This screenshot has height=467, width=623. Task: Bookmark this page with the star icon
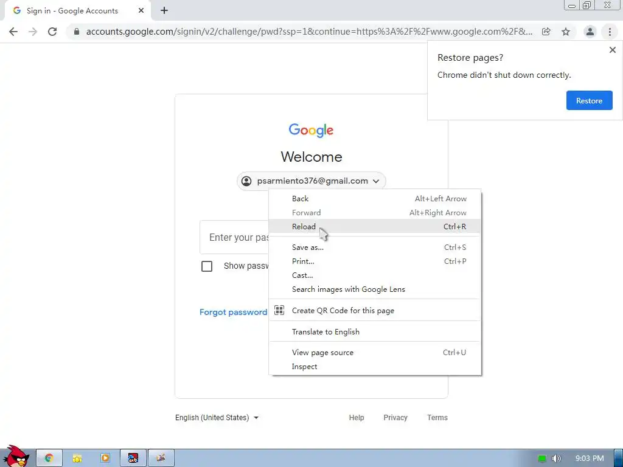(x=566, y=32)
